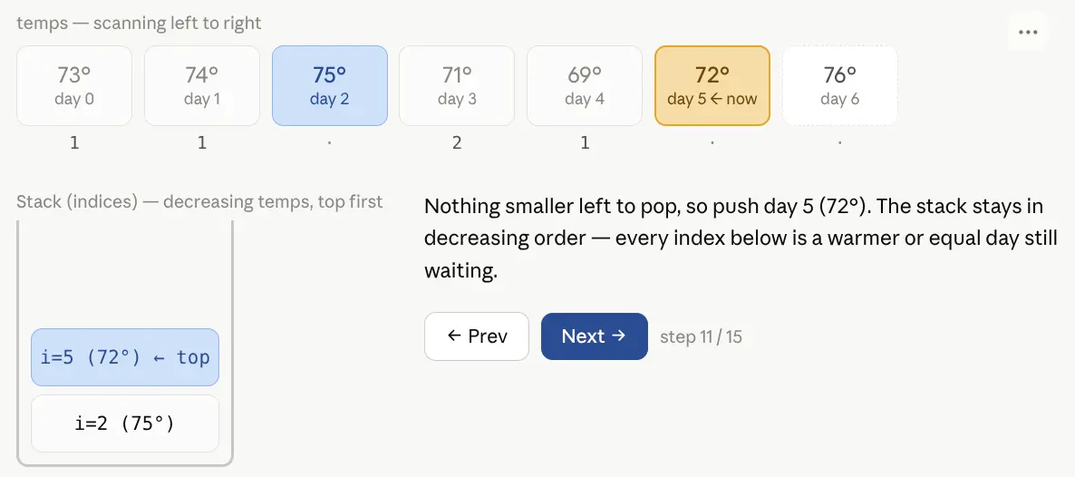The image size is (1075, 477).
Task: Select the 73° day 0 card
Action: click(x=74, y=86)
